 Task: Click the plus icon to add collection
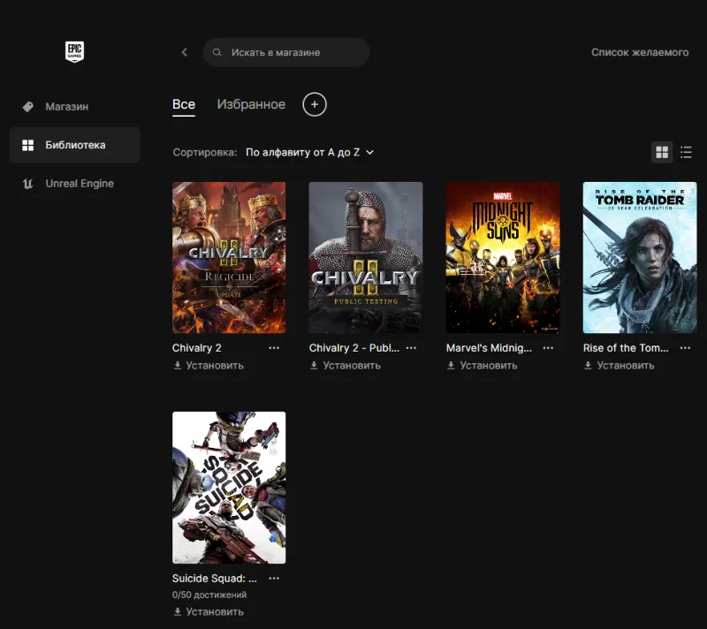[315, 104]
